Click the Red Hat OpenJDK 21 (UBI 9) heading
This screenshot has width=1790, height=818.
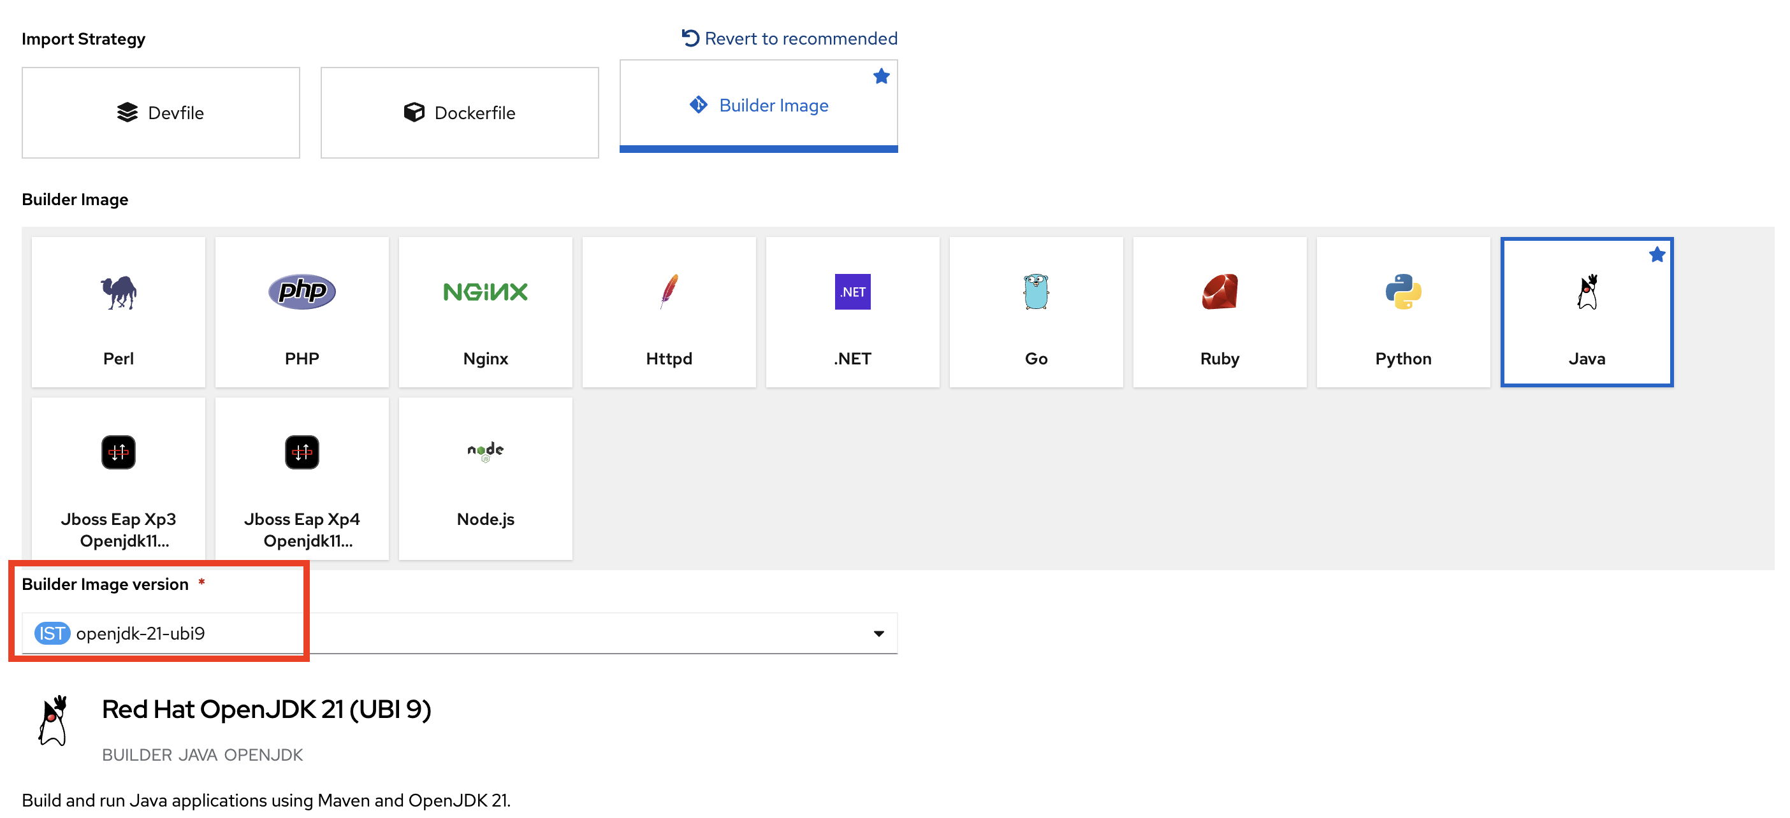[x=266, y=709]
